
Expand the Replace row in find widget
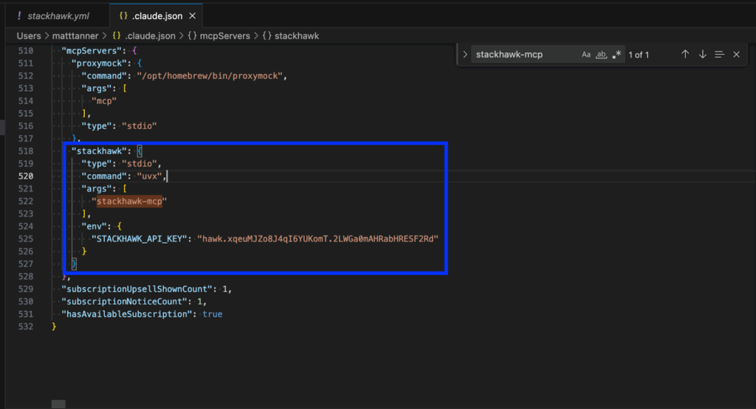coord(464,55)
